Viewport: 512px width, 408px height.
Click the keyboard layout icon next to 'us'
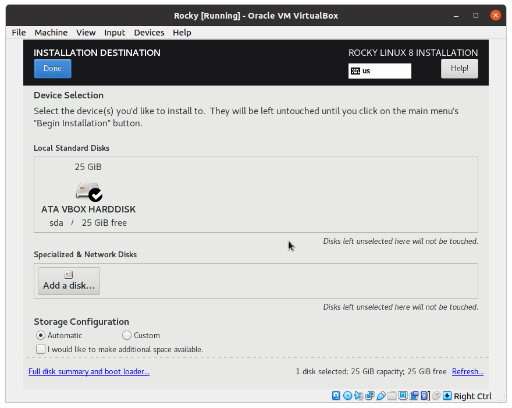pyautogui.click(x=355, y=71)
